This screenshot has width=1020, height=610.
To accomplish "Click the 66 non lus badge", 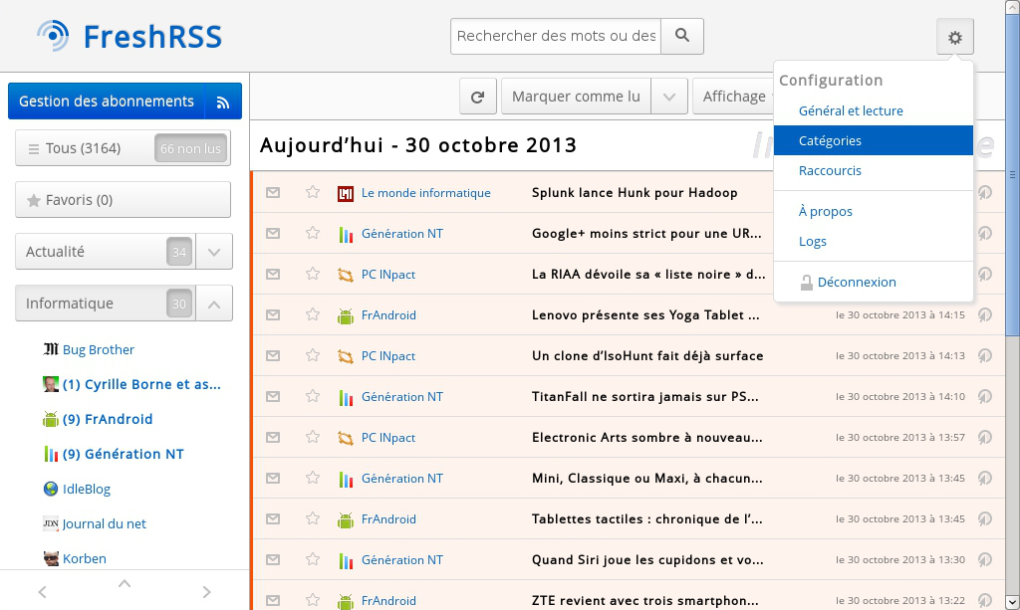I will pyautogui.click(x=190, y=148).
